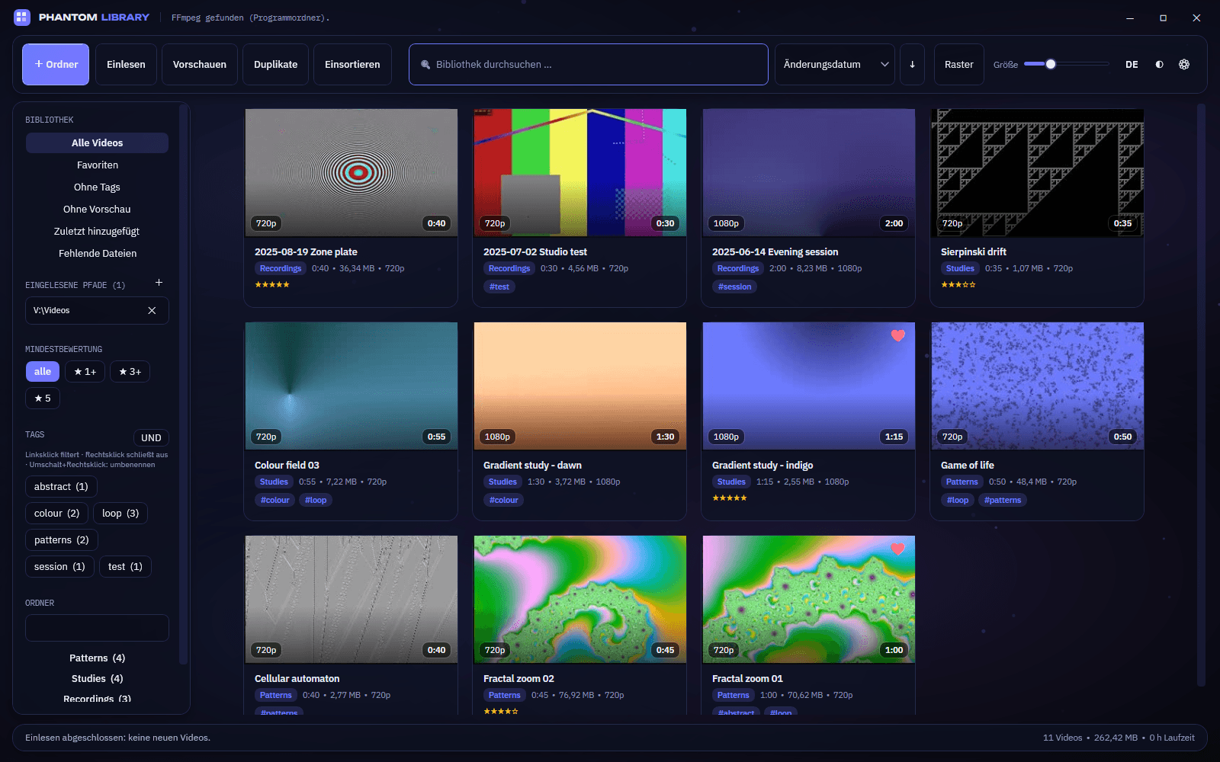Select the 'alle' minimum rating filter
This screenshot has width=1220, height=762.
[x=43, y=371]
